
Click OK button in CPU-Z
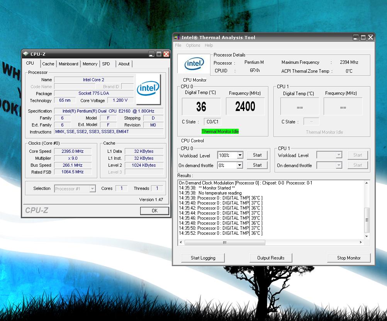pos(154,210)
